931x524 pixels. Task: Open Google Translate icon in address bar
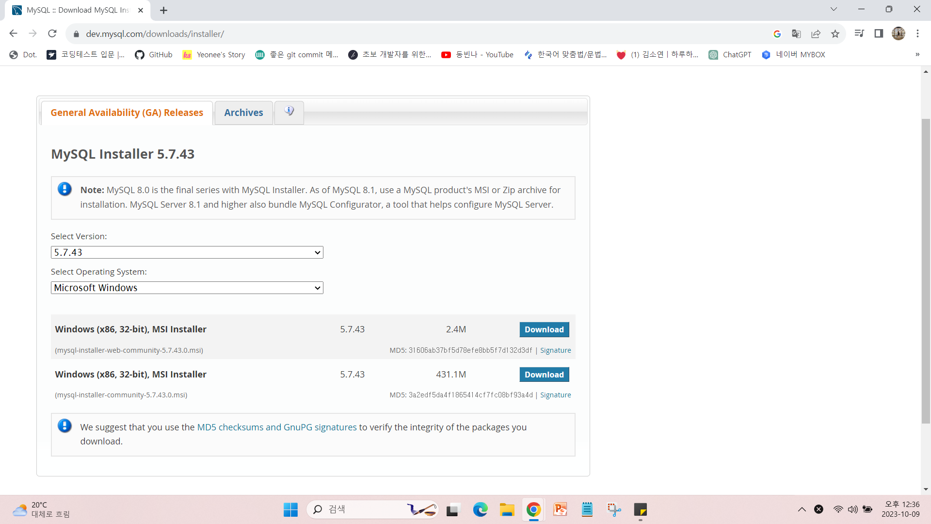[796, 33]
